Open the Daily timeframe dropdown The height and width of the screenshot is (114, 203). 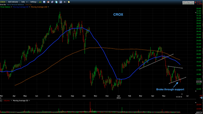[x=24, y=2]
